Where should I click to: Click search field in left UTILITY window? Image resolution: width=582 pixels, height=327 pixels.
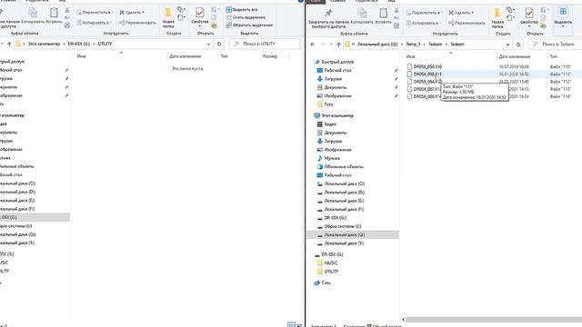(265, 44)
